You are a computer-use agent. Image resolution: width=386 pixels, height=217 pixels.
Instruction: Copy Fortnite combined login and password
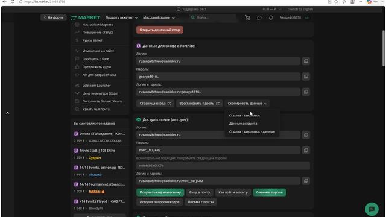tap(306, 92)
